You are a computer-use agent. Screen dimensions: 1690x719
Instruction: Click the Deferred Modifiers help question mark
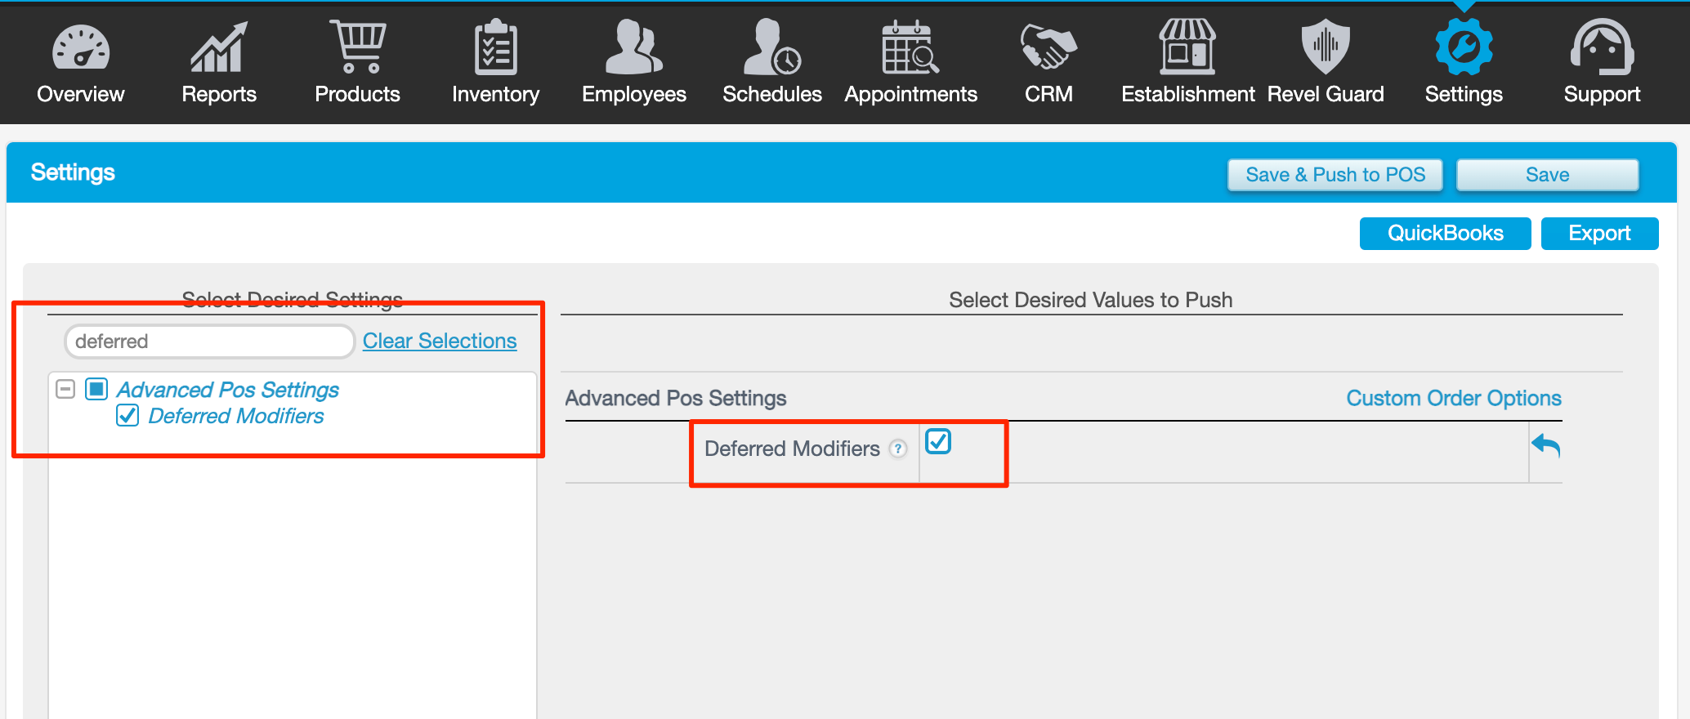[x=898, y=449]
